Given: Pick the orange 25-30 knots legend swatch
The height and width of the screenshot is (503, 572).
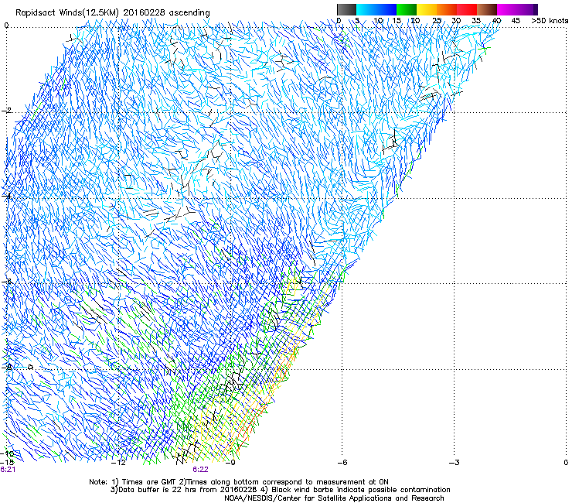Looking at the screenshot, I should (447, 9).
